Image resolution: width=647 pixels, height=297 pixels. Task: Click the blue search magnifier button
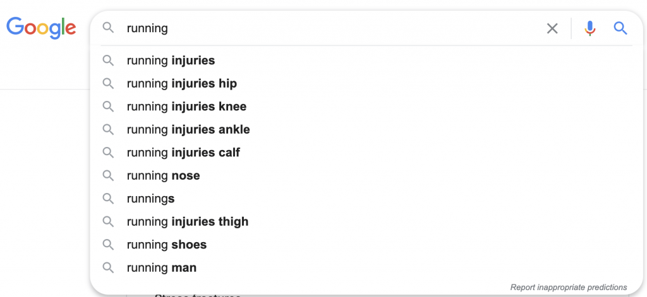tap(620, 28)
